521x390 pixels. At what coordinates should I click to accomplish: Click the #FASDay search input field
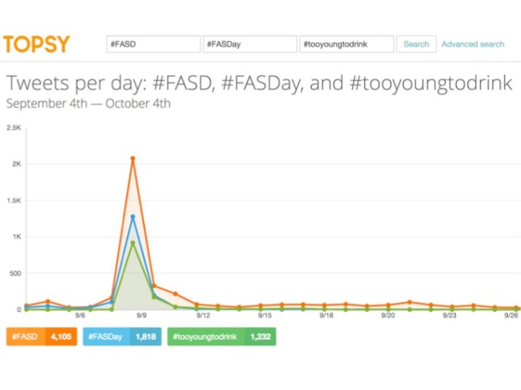point(249,44)
